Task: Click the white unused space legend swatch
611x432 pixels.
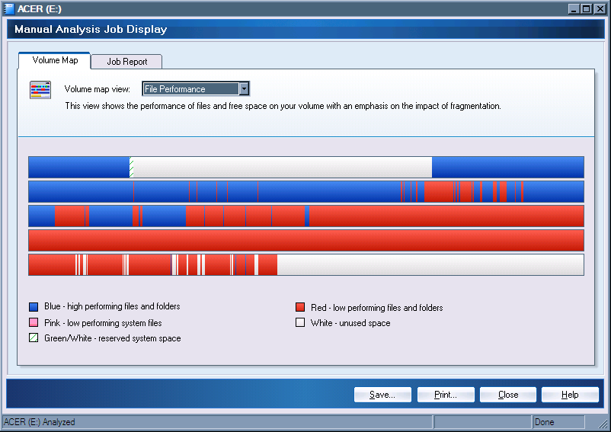Action: 300,323
